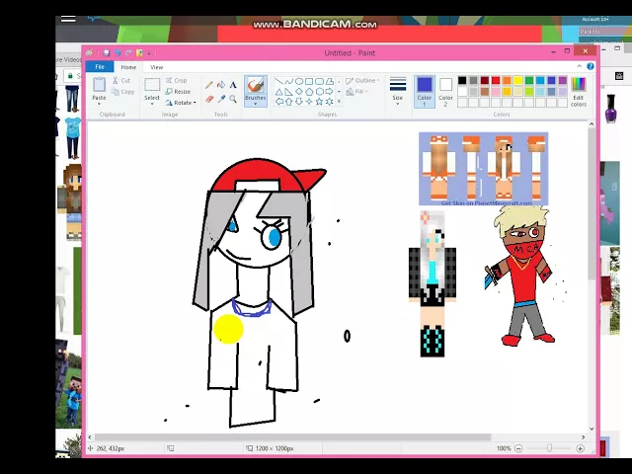Click the horizontal scrollbar right arrow
Screen dimensions: 632x474
(x=584, y=437)
